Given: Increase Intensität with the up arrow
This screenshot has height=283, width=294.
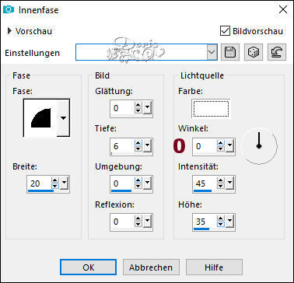Looking at the screenshot, I should (x=221, y=180).
